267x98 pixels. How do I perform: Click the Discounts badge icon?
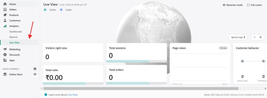pos(5,55)
